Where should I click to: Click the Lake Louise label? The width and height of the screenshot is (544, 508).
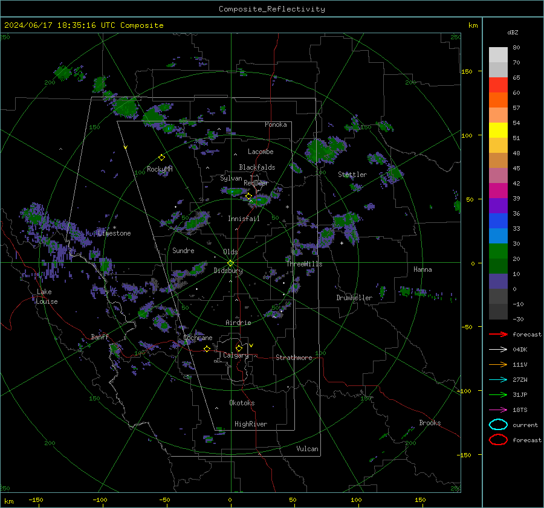tap(47, 297)
